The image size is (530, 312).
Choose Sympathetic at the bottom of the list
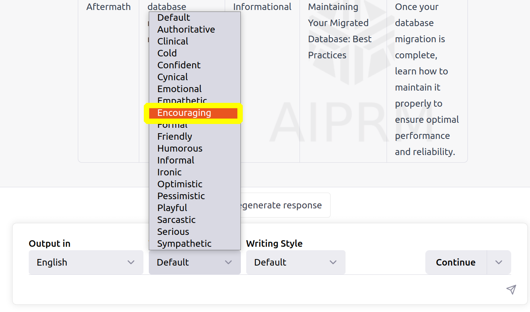coord(184,243)
